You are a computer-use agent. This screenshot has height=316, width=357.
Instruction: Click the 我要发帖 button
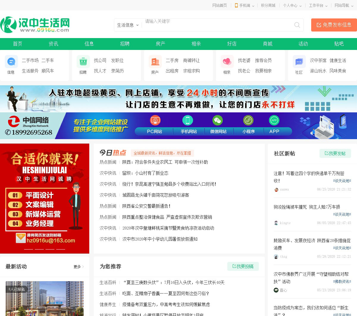tap(335, 153)
